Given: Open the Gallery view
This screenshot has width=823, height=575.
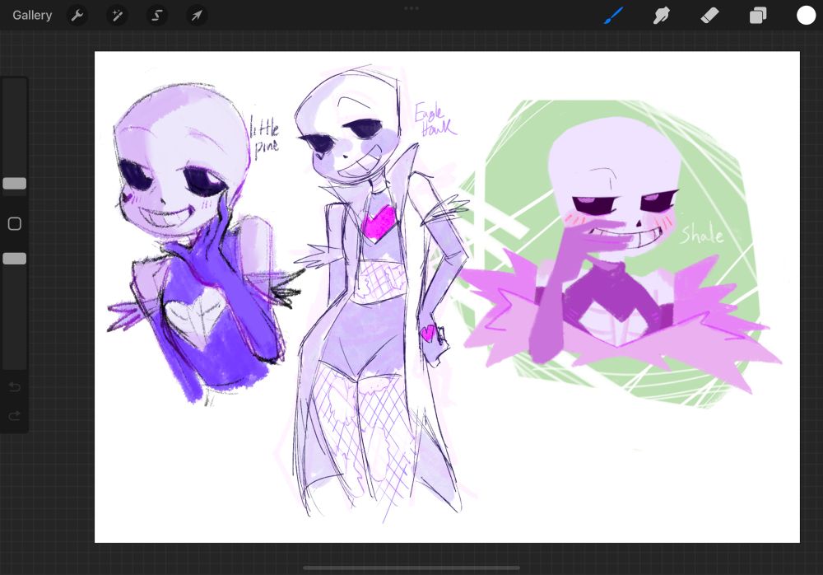Looking at the screenshot, I should coord(32,16).
